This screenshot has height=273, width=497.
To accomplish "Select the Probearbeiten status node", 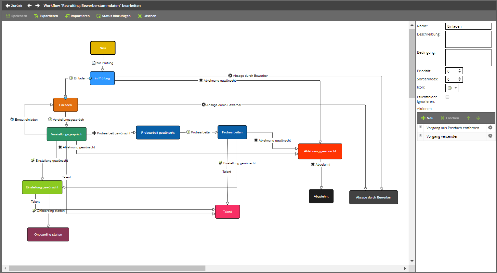I will (232, 132).
